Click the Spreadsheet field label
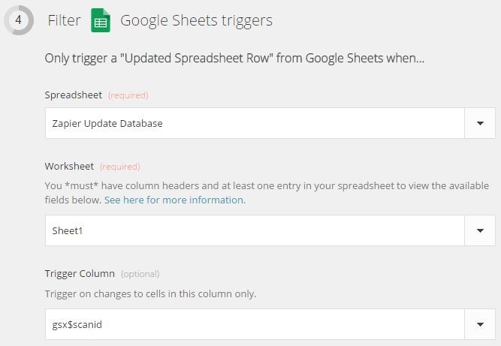This screenshot has width=501, height=346. [74, 95]
